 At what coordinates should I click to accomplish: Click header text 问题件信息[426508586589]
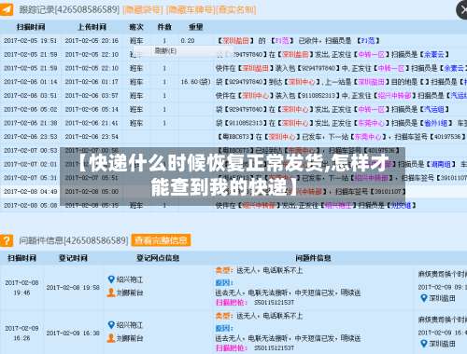(x=74, y=240)
